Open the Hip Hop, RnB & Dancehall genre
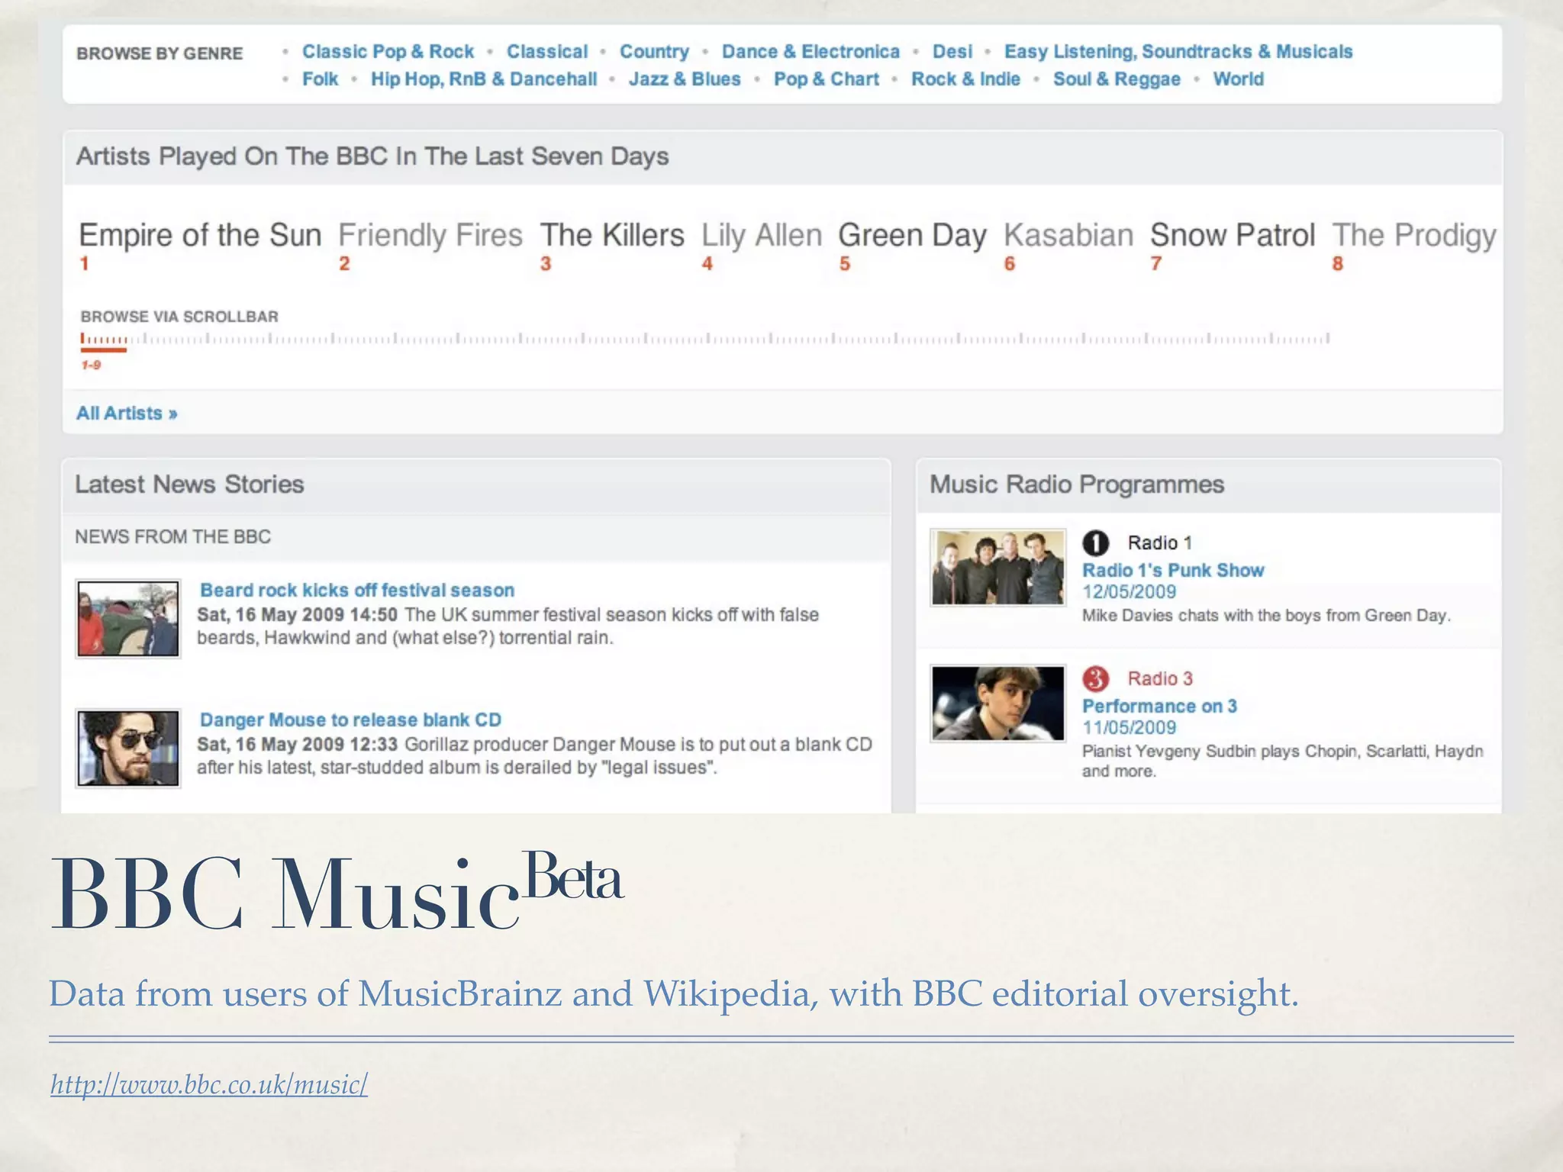The image size is (1563, 1172). click(484, 79)
